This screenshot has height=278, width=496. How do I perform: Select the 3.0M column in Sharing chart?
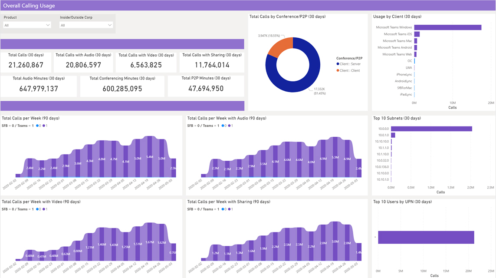coord(335,241)
